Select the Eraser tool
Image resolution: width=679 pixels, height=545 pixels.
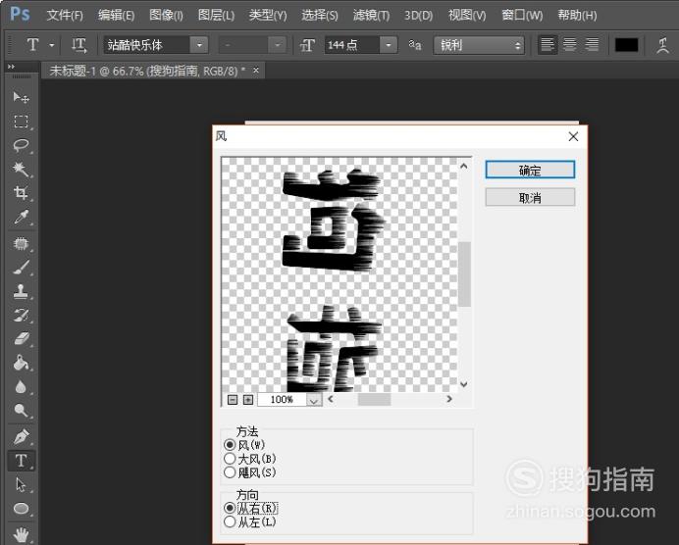(x=21, y=339)
